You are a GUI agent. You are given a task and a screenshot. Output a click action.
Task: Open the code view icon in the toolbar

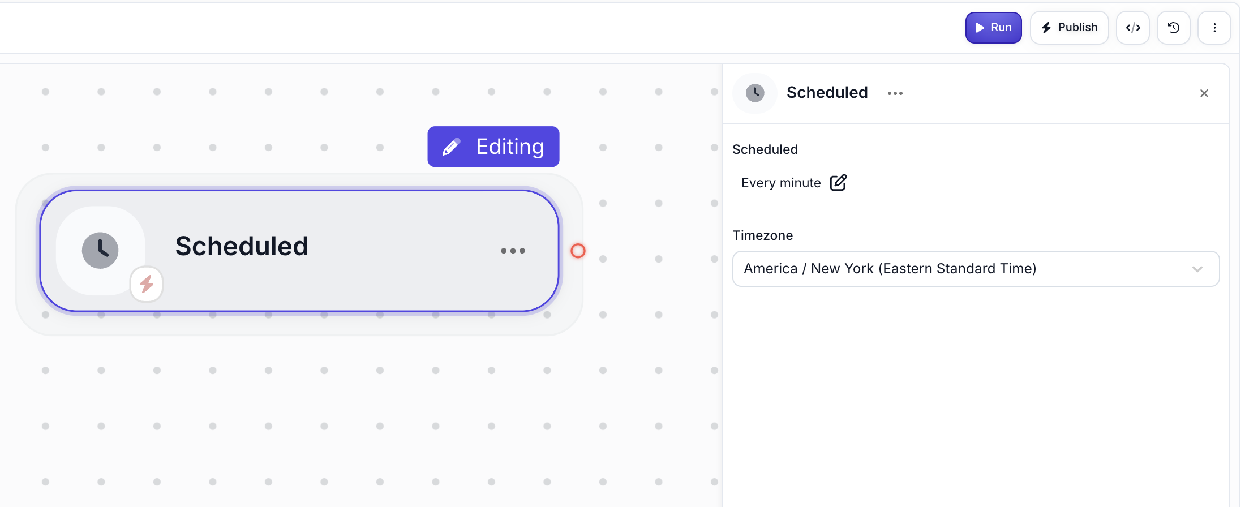1132,27
